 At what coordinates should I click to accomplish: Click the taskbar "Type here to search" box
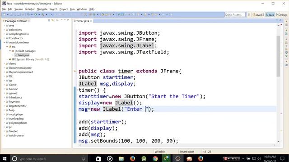pyautogui.click(x=49, y=158)
